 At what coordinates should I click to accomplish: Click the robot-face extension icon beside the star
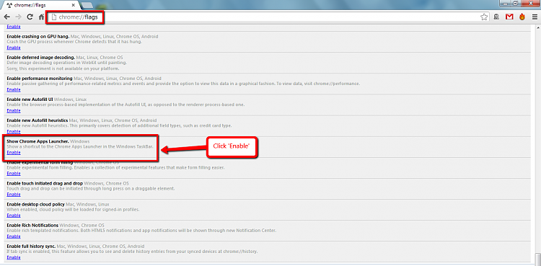coord(496,17)
